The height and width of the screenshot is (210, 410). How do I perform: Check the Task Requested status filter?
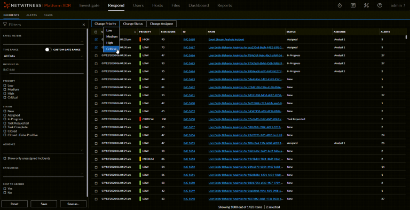[5, 123]
